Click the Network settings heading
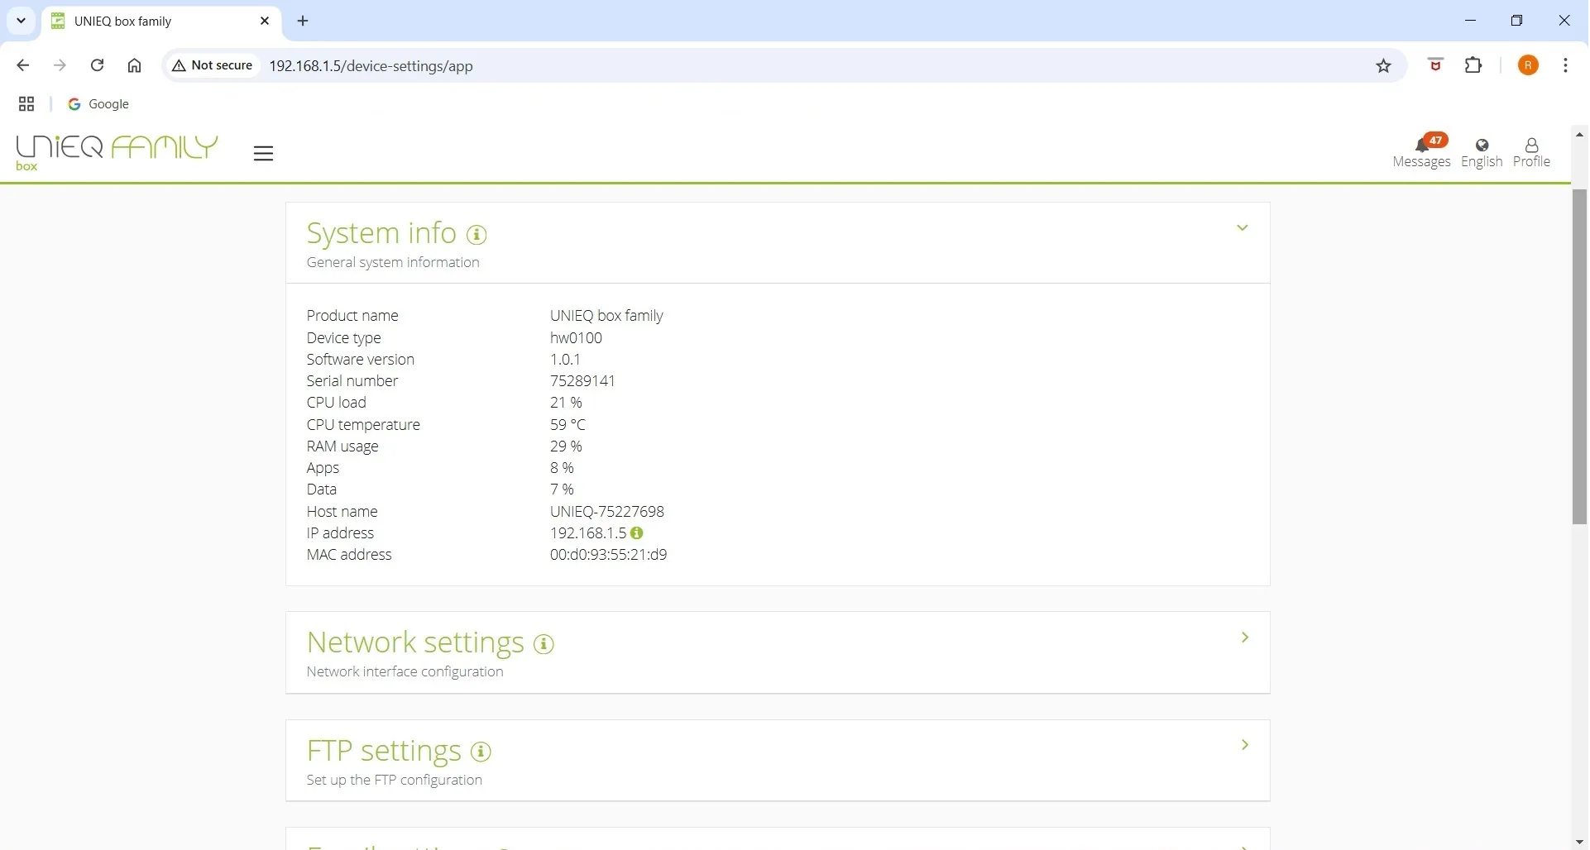Image resolution: width=1590 pixels, height=850 pixels. click(416, 643)
